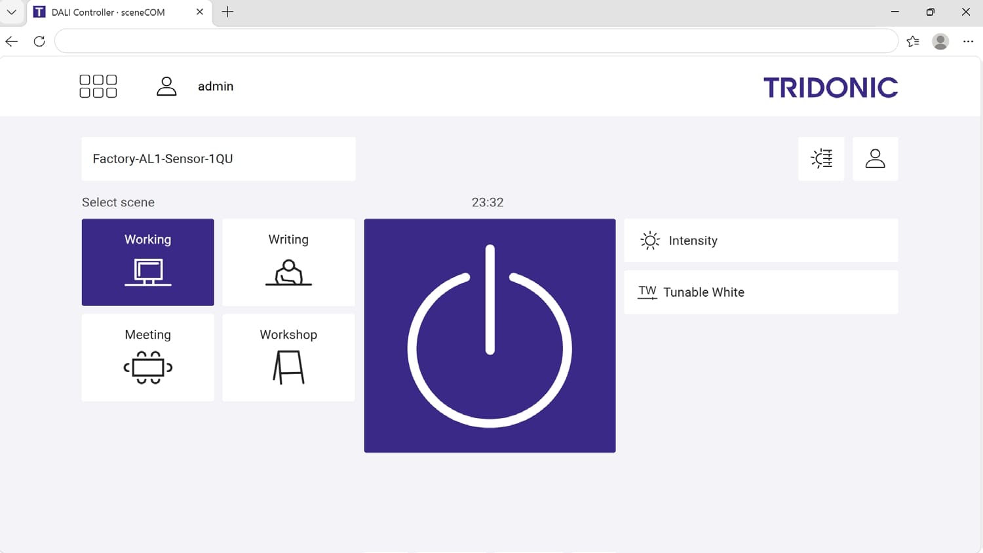The image size is (983, 553).
Task: Click the Intensity sun icon
Action: [x=650, y=240]
